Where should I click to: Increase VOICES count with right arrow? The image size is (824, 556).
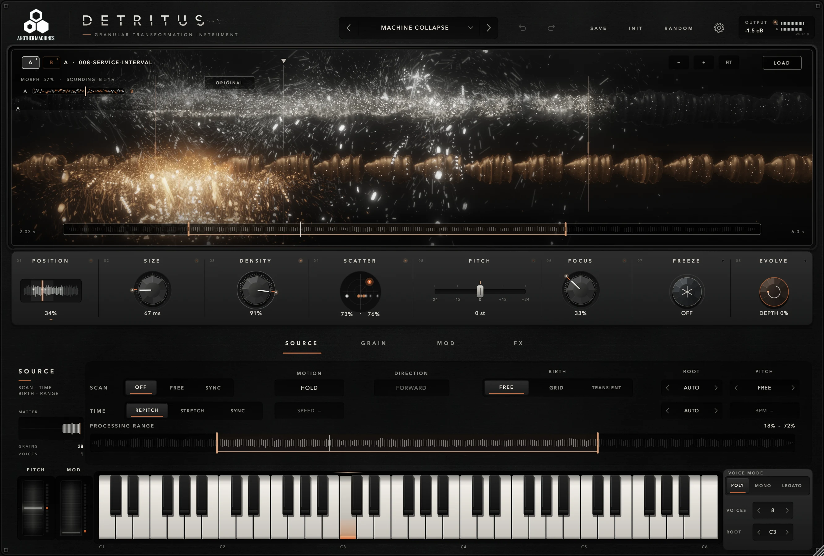click(x=787, y=510)
